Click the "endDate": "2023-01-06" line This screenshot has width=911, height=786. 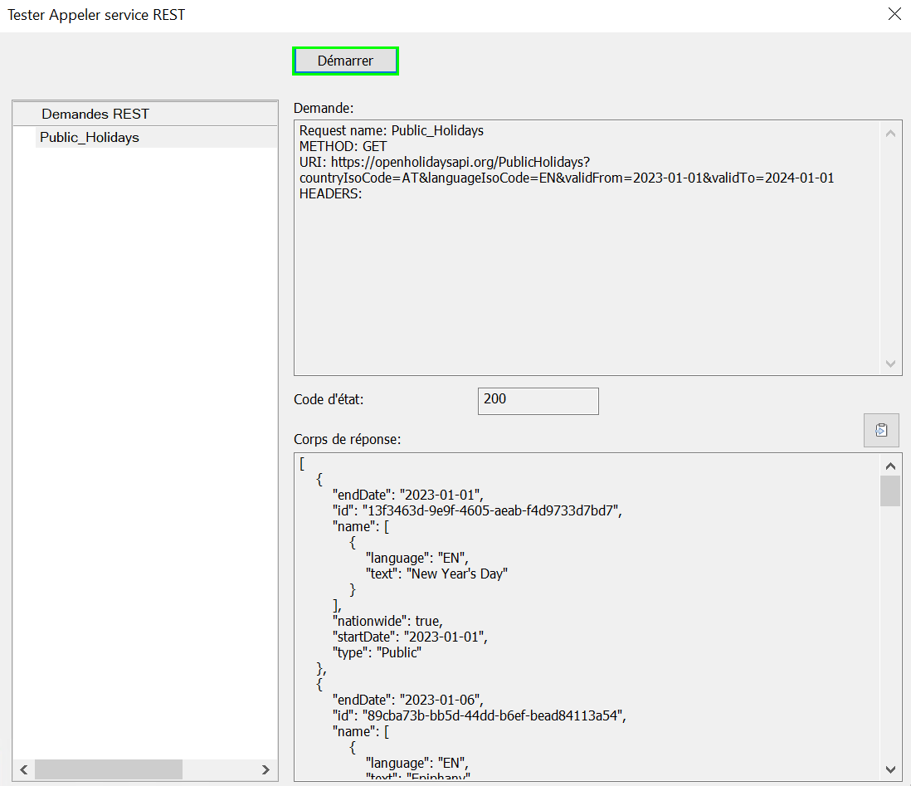coord(408,700)
